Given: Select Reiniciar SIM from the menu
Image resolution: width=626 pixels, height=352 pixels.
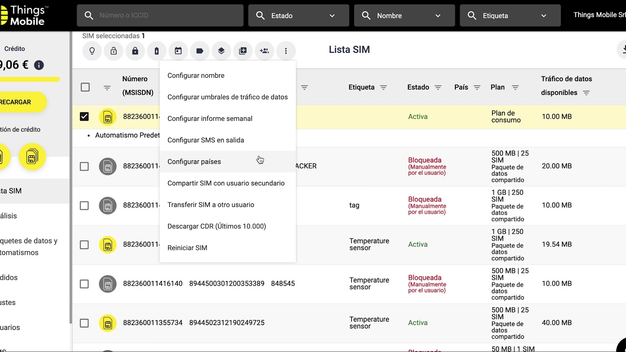Looking at the screenshot, I should pyautogui.click(x=227, y=247).
